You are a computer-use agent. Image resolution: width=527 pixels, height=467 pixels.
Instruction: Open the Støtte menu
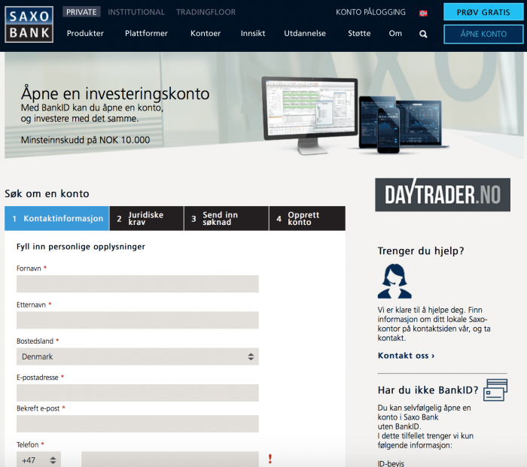pos(359,33)
